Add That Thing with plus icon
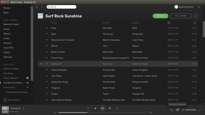This screenshot has height=115, width=205. coord(47,76)
